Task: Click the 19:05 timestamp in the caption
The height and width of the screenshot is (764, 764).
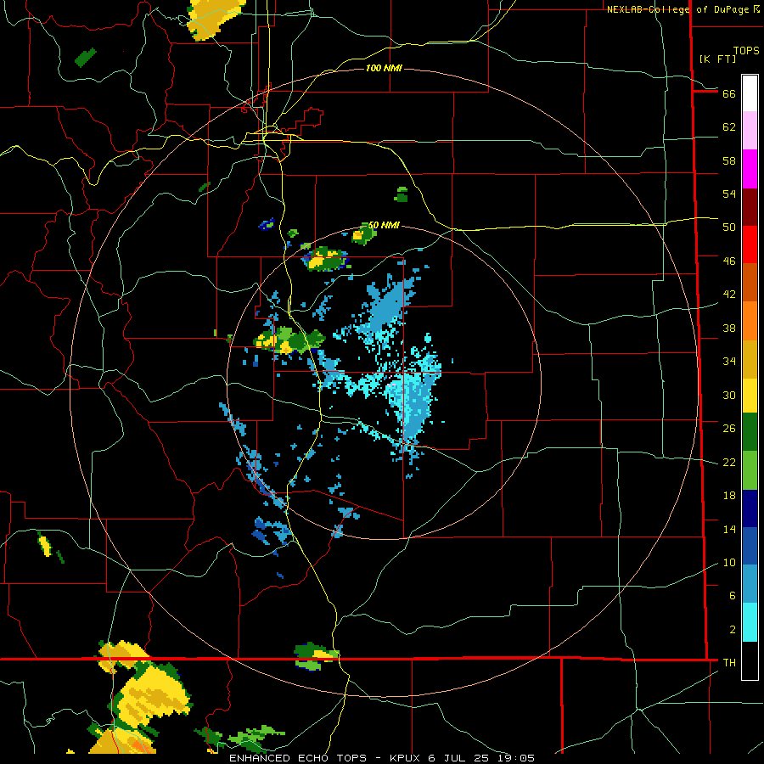Action: pyautogui.click(x=516, y=758)
